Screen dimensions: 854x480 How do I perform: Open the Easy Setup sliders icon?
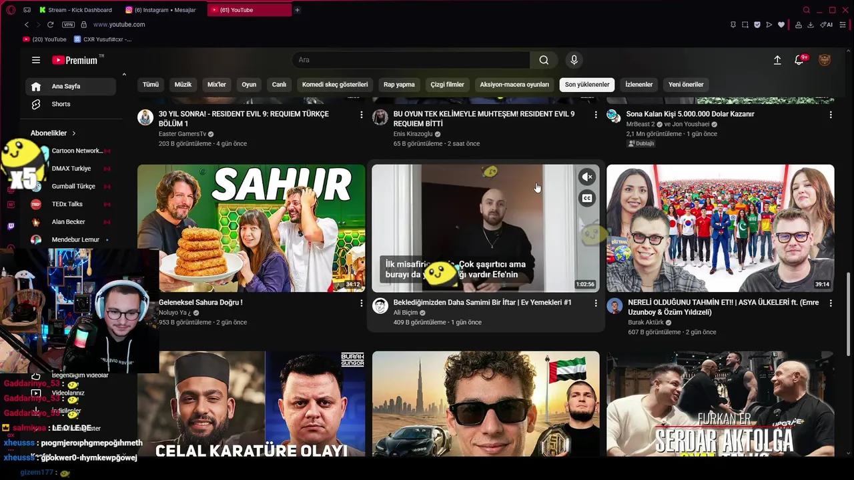coord(844,25)
